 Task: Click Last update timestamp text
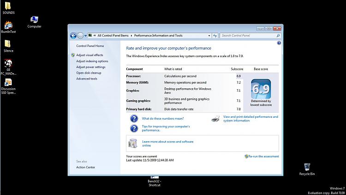pyautogui.click(x=150, y=160)
